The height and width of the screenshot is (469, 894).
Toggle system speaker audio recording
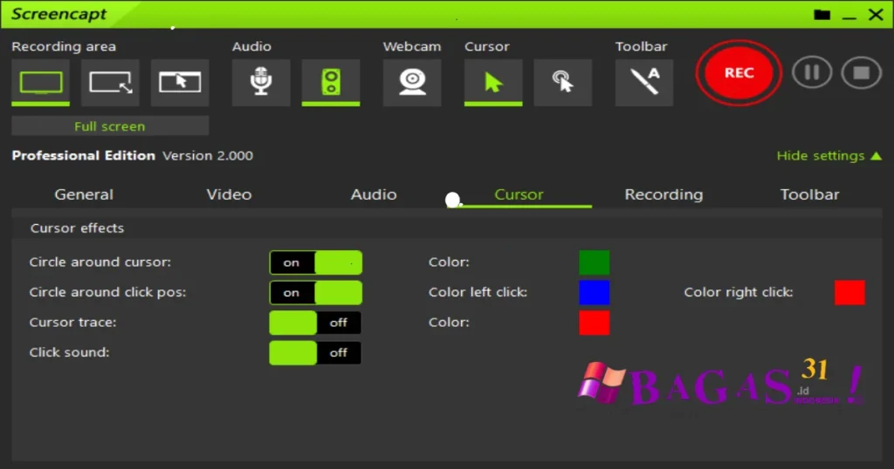[331, 83]
